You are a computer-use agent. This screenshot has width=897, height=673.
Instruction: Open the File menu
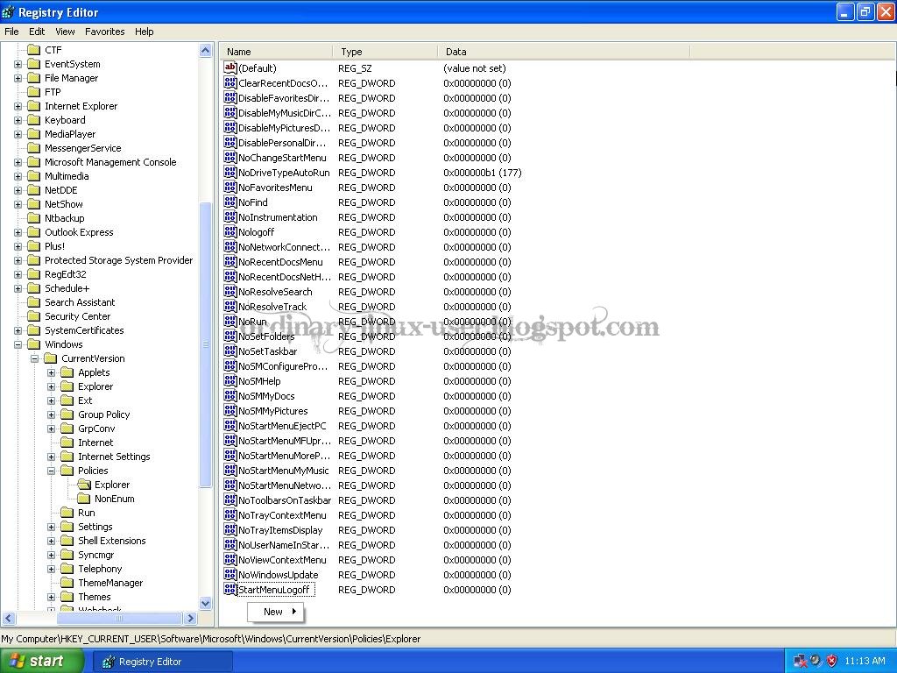coord(11,32)
